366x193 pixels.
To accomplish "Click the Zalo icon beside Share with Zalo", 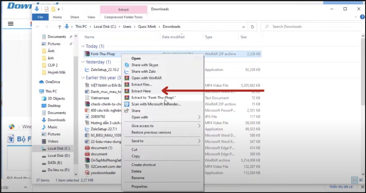I will tap(127, 71).
